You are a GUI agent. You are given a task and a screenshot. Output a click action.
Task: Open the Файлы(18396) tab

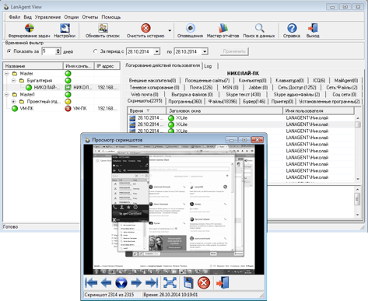[223, 102]
